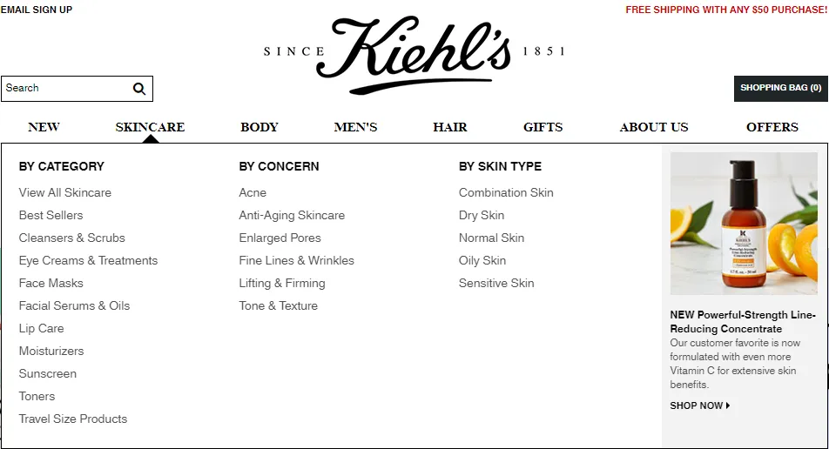Browse Travel Size Products
The width and height of the screenshot is (829, 449).
point(73,419)
